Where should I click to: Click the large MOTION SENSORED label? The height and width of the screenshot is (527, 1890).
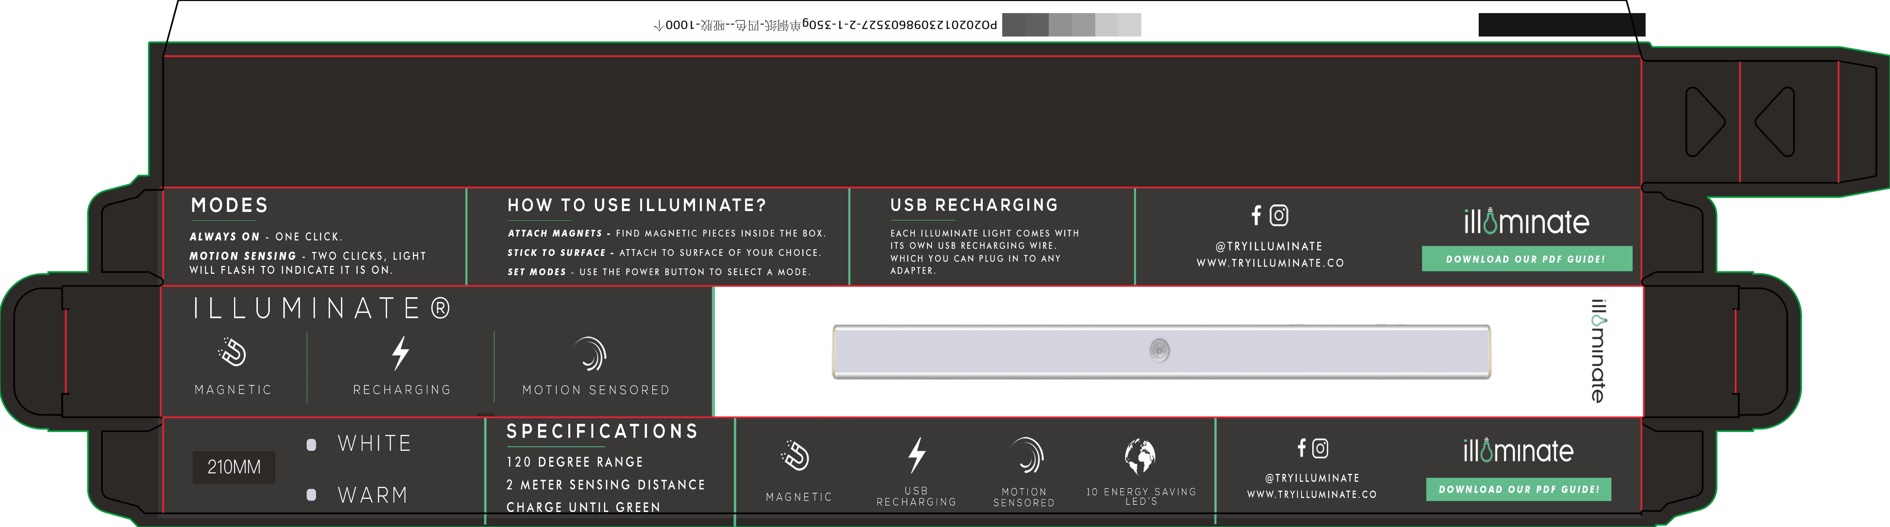pyautogui.click(x=596, y=390)
